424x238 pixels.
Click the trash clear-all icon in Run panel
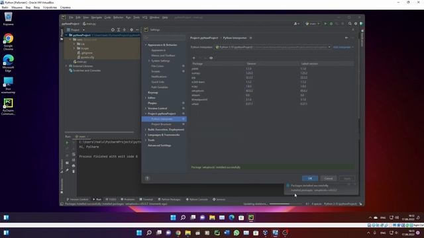[74, 171]
